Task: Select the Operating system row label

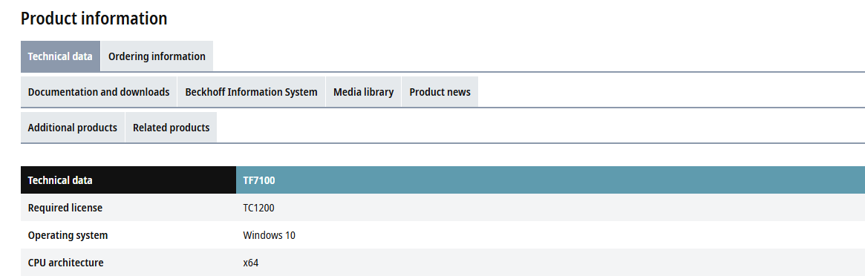Action: point(68,235)
